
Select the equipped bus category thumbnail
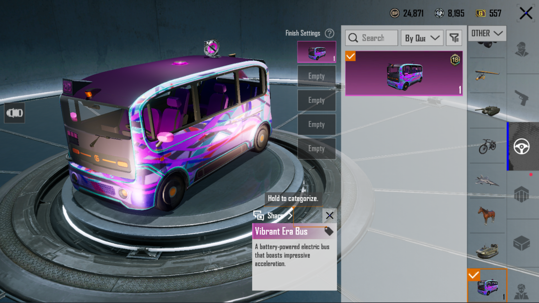(487, 286)
